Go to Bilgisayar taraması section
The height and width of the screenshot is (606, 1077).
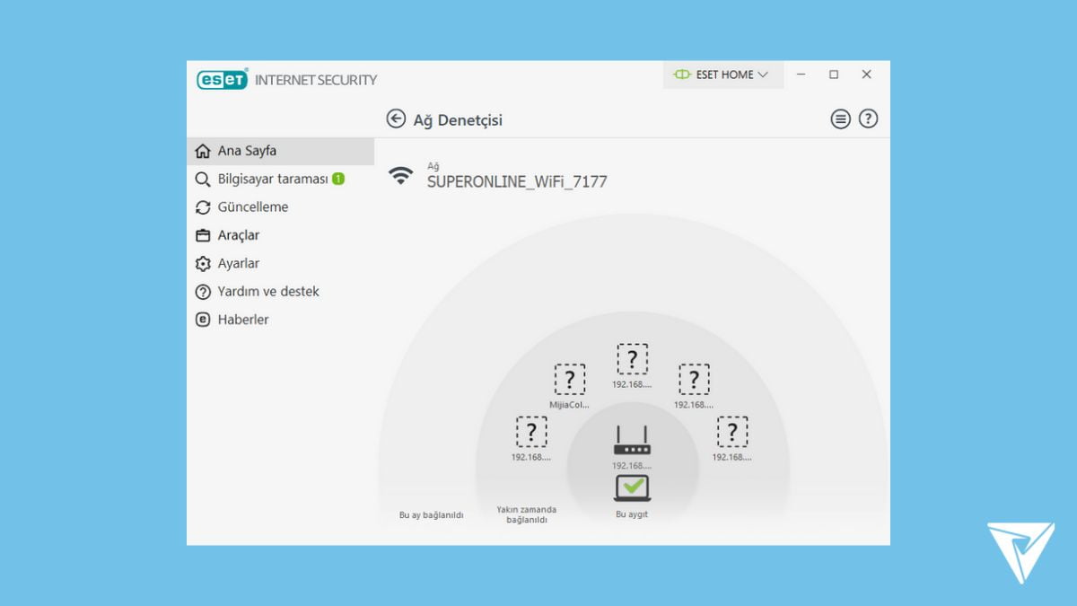click(273, 179)
